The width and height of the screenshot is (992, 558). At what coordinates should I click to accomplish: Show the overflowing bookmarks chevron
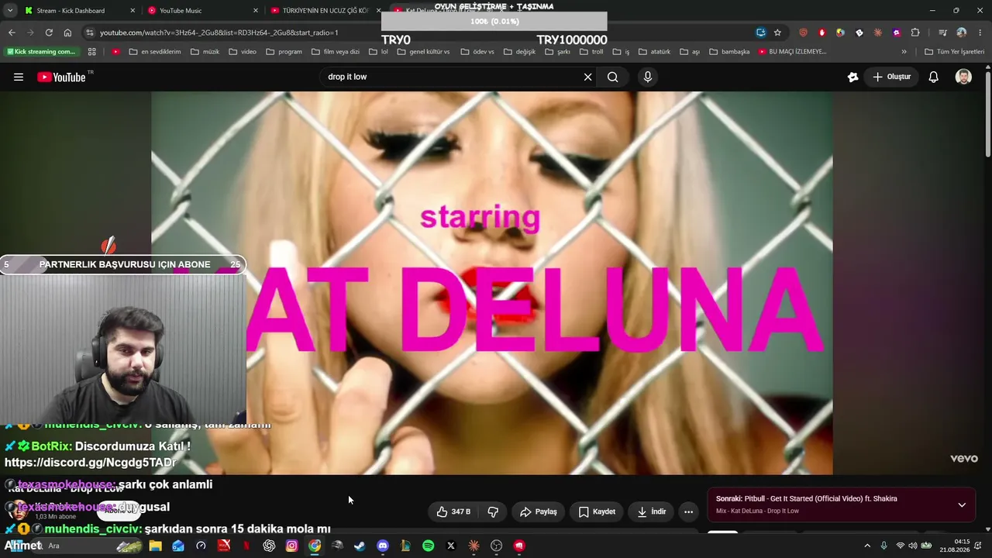pos(904,52)
